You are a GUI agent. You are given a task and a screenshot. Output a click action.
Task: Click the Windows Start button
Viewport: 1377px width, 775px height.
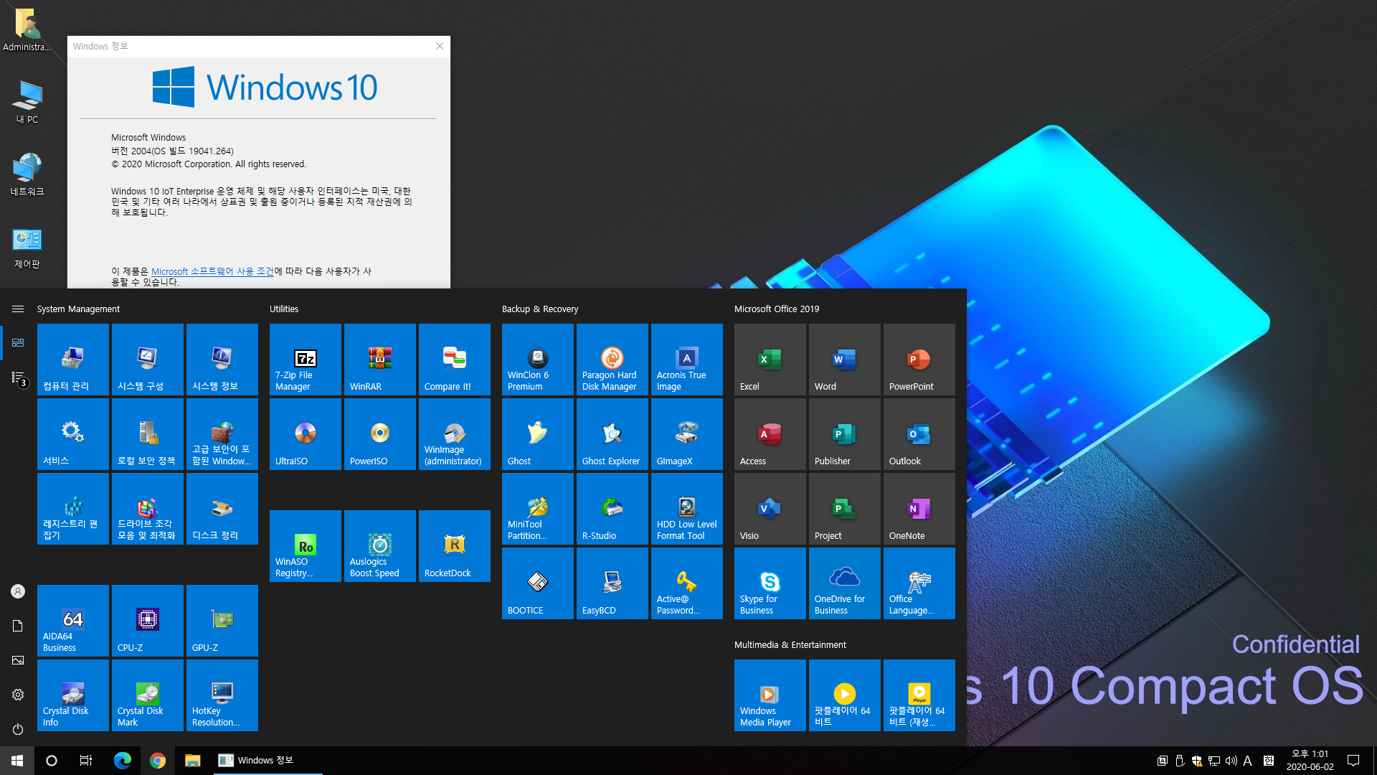coord(17,761)
